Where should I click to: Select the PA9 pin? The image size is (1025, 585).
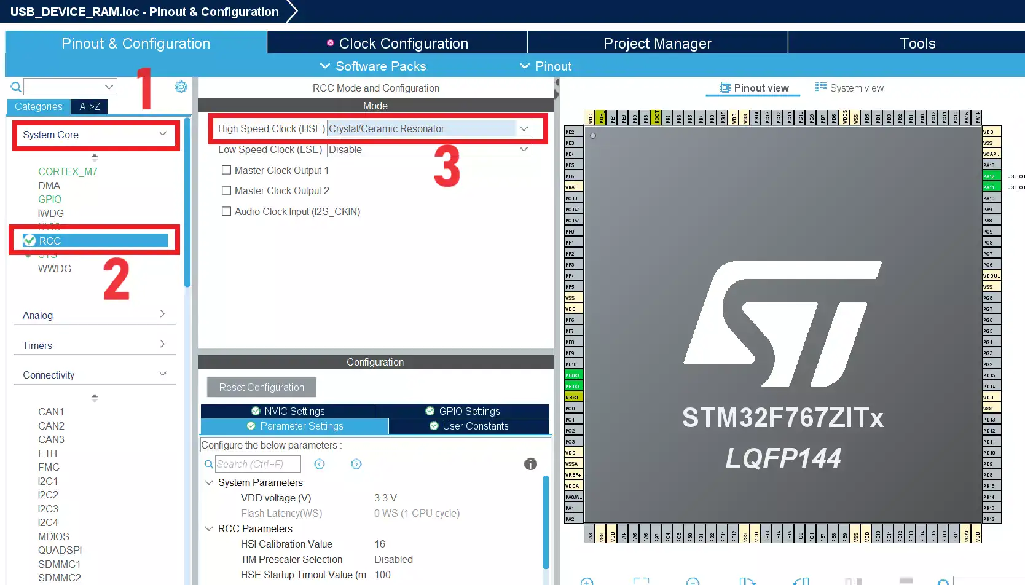(x=992, y=210)
